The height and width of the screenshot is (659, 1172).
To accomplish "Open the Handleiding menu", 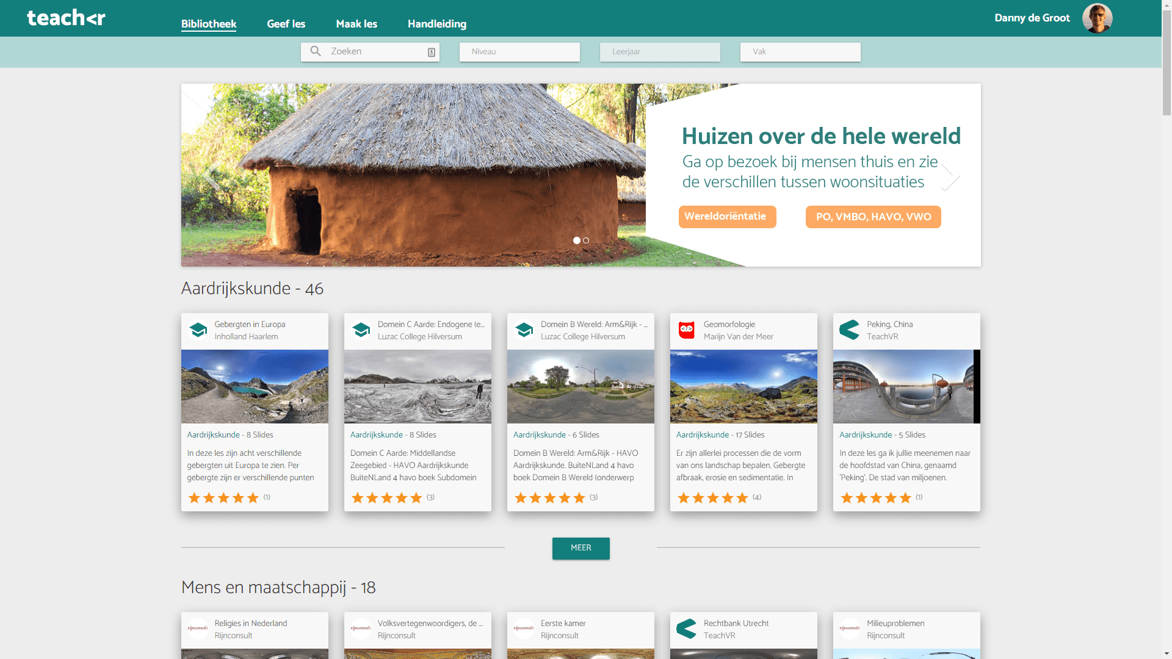I will [437, 24].
